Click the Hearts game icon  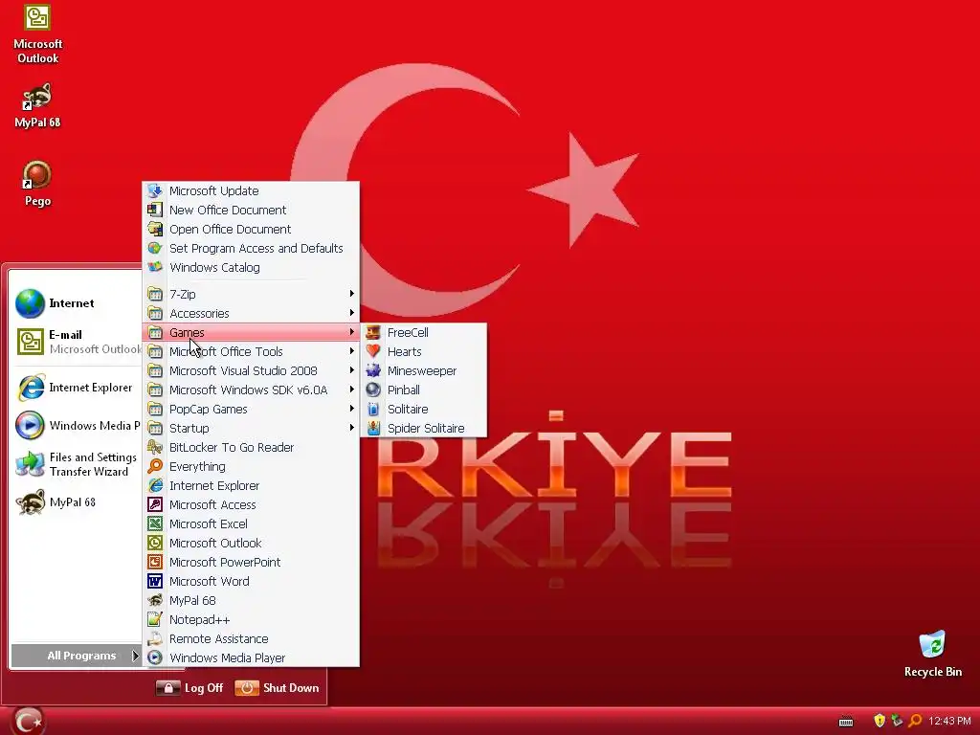click(x=373, y=351)
